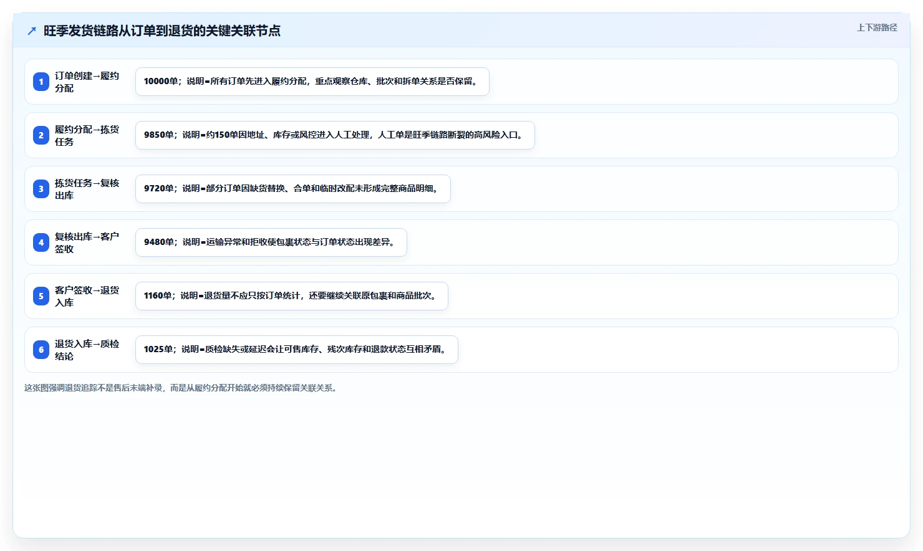Click the 1160单 description box
Image resolution: width=923 pixels, height=551 pixels.
[292, 296]
